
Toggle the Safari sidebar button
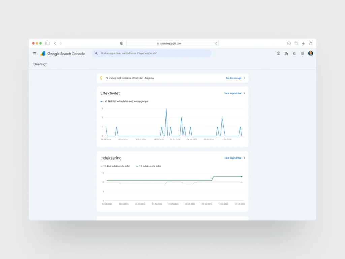pos(47,44)
